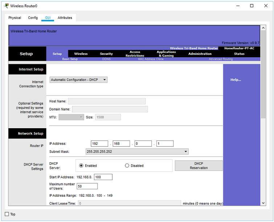The width and height of the screenshot is (274, 222).
Task: Click the Wireless Router0 window icon
Action: (6, 6)
